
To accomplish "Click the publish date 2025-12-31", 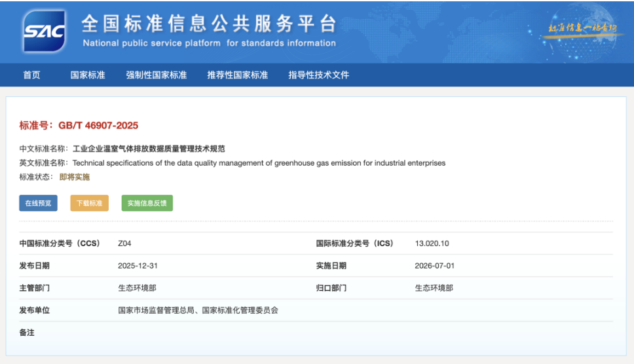I will (x=138, y=266).
